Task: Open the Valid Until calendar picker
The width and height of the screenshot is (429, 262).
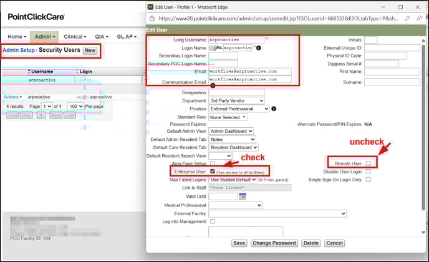Action: coord(243,196)
